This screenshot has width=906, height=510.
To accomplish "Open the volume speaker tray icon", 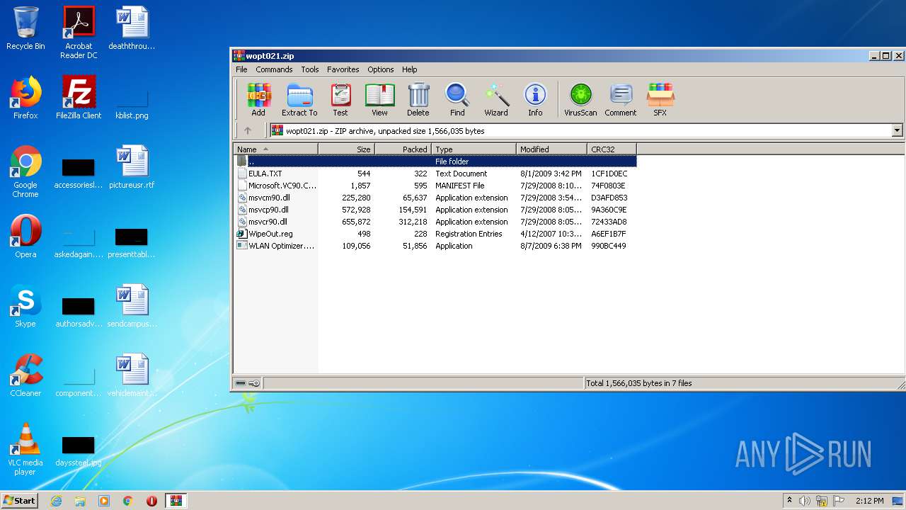I will tap(805, 501).
